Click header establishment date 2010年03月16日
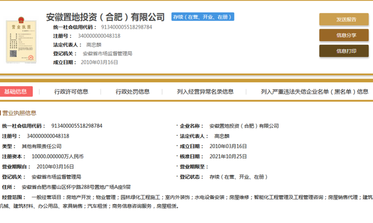Image resolution: width=373 pixels, height=223 pixels. (99, 62)
